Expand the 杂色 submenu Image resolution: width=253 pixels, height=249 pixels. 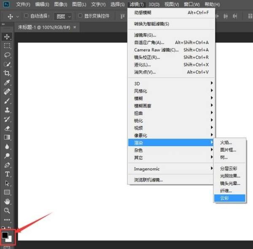click(171, 150)
